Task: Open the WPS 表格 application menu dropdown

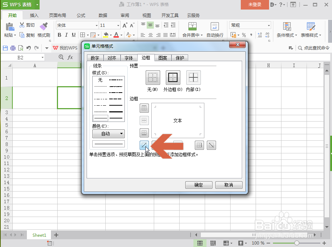Action: 37,5
